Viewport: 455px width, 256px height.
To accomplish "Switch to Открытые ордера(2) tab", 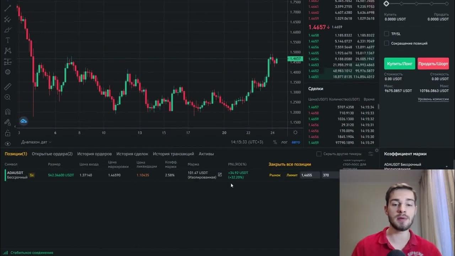I will click(52, 154).
